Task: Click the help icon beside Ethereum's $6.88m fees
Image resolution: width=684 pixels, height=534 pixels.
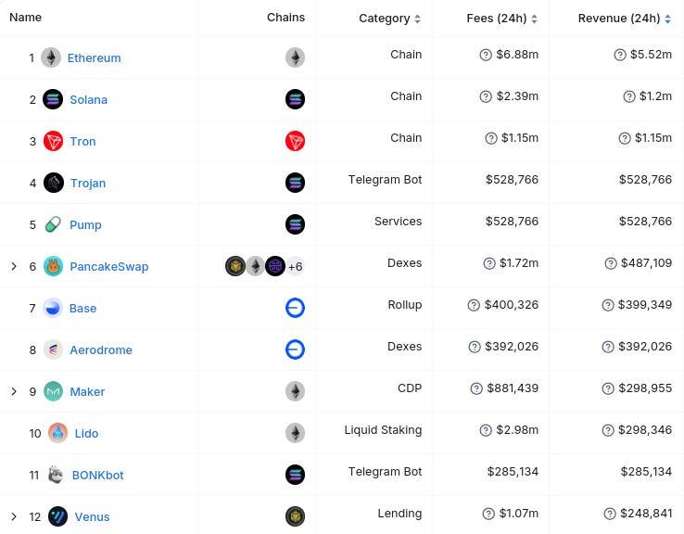Action: (x=486, y=56)
